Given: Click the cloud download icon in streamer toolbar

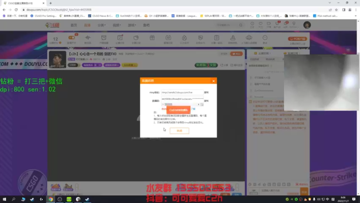Looking at the screenshot, I should coord(249,37).
